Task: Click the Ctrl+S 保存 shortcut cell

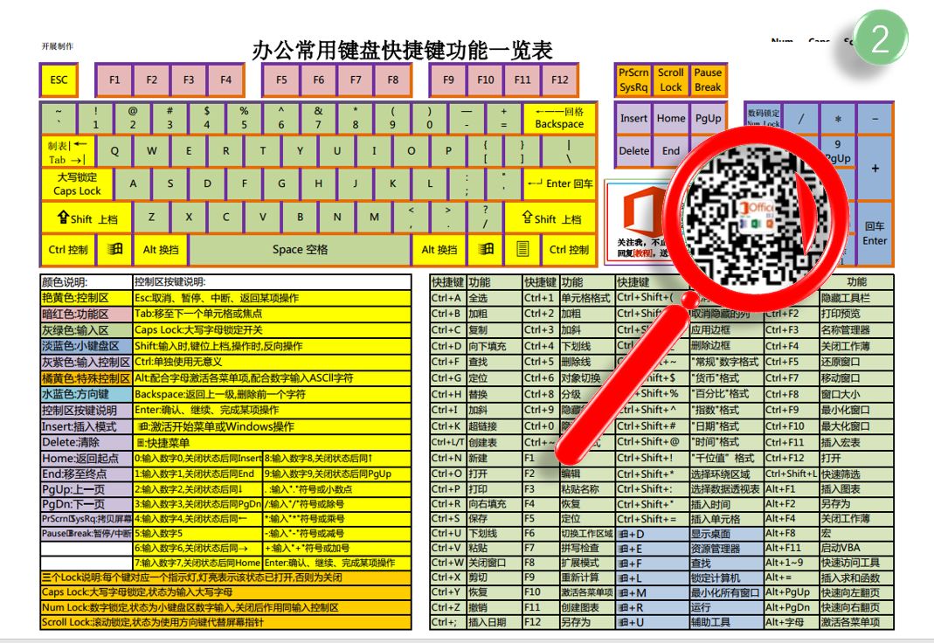Action: [x=475, y=519]
